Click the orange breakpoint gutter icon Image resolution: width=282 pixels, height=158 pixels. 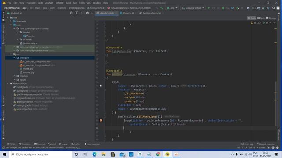click(101, 120)
